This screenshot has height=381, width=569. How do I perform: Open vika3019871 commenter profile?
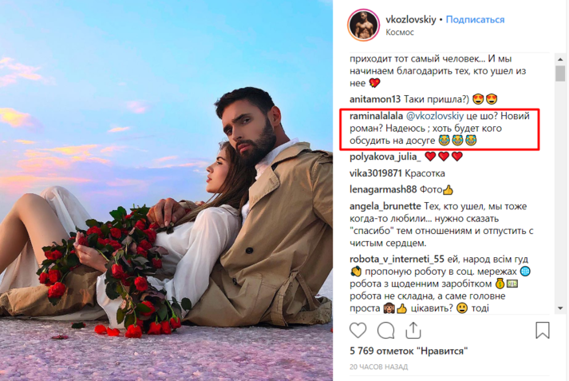click(x=376, y=173)
